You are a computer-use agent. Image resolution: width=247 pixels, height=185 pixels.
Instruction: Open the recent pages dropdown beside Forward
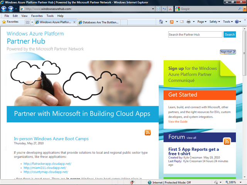pos(16,9)
